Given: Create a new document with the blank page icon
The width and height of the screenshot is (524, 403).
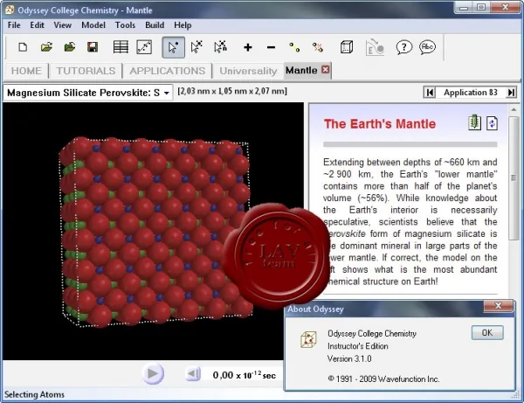Looking at the screenshot, I should click(x=23, y=47).
